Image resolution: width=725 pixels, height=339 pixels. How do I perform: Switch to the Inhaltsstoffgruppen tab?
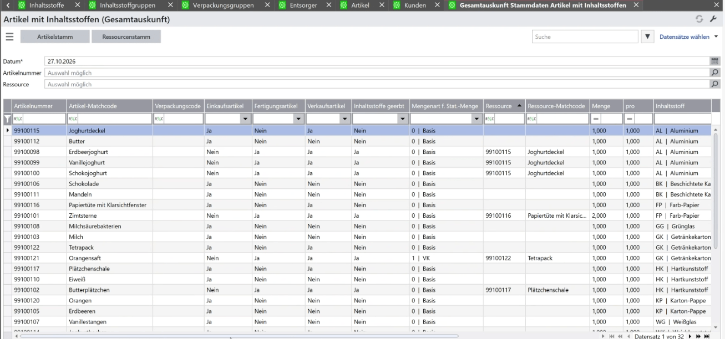tap(127, 5)
